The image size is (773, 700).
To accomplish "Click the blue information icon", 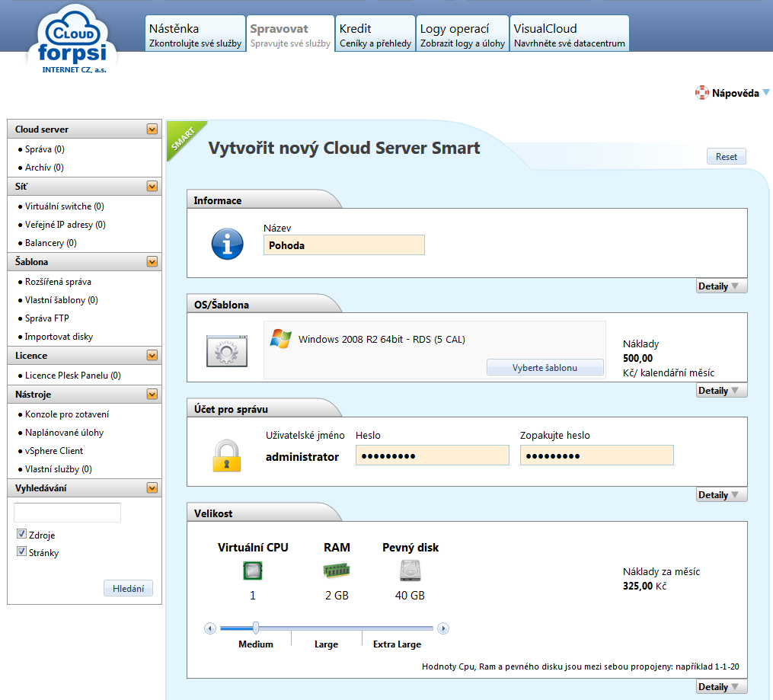I will 227,244.
